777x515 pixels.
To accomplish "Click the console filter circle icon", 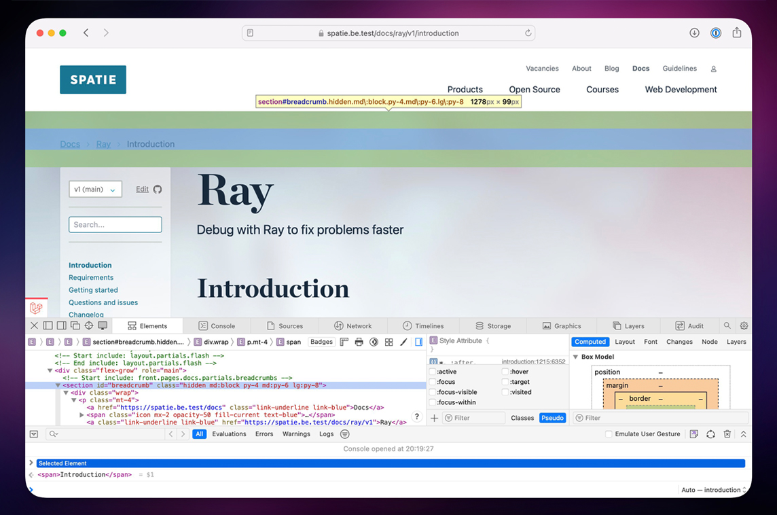I will click(x=345, y=434).
